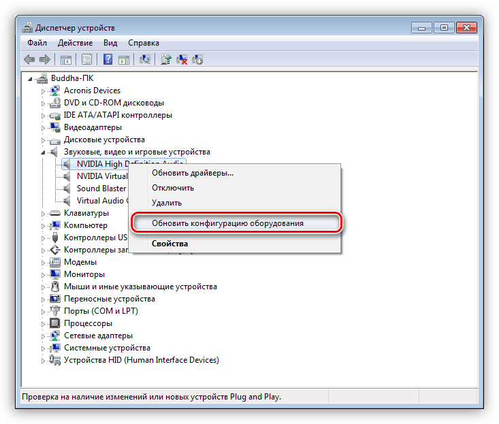Click the Мониторы monitor icon
Screen dimensions: 499x424
pyautogui.click(x=54, y=274)
